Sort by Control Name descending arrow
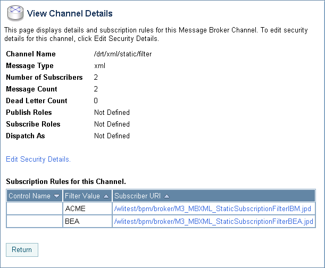Screen dimensions: 325x268 [x=56, y=196]
